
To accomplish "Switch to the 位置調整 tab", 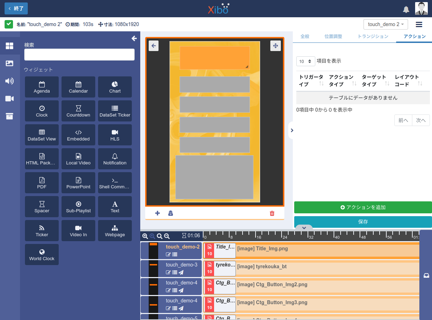I will (x=333, y=36).
